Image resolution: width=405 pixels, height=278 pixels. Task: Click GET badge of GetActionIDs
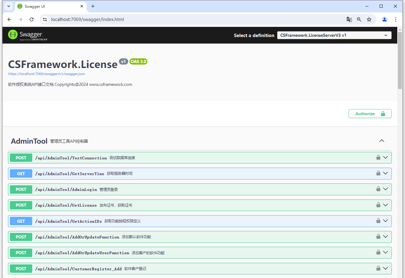[21, 221]
